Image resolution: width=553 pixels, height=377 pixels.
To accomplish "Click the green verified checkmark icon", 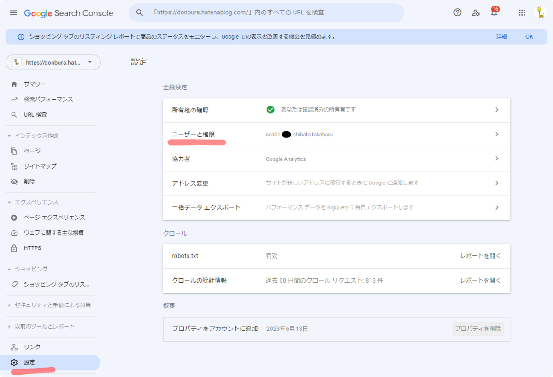I will (271, 110).
